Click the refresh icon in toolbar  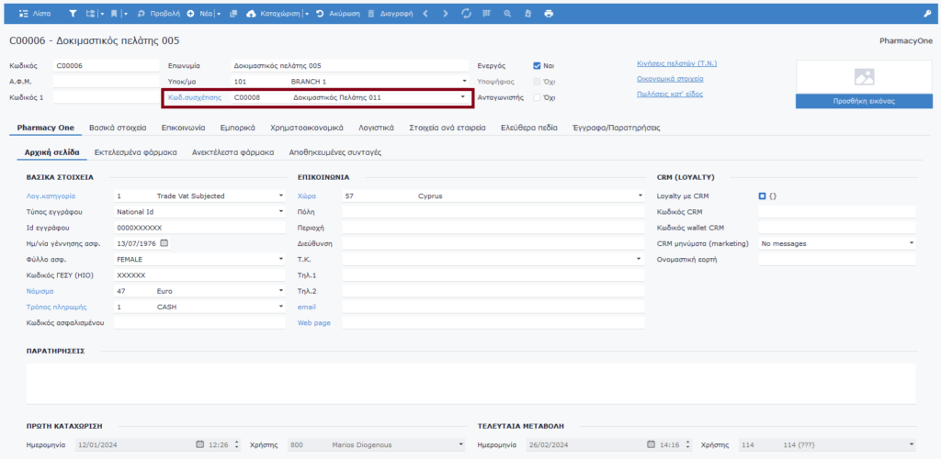[x=466, y=14]
